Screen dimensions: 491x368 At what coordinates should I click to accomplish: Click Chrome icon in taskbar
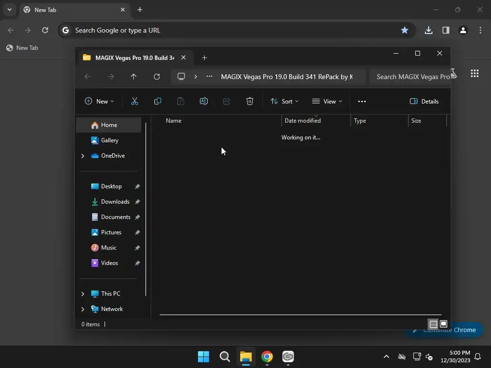point(267,356)
